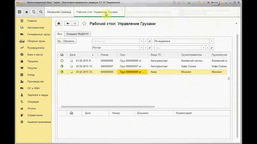
Task: Click the Обновить button
Action: [67, 41]
